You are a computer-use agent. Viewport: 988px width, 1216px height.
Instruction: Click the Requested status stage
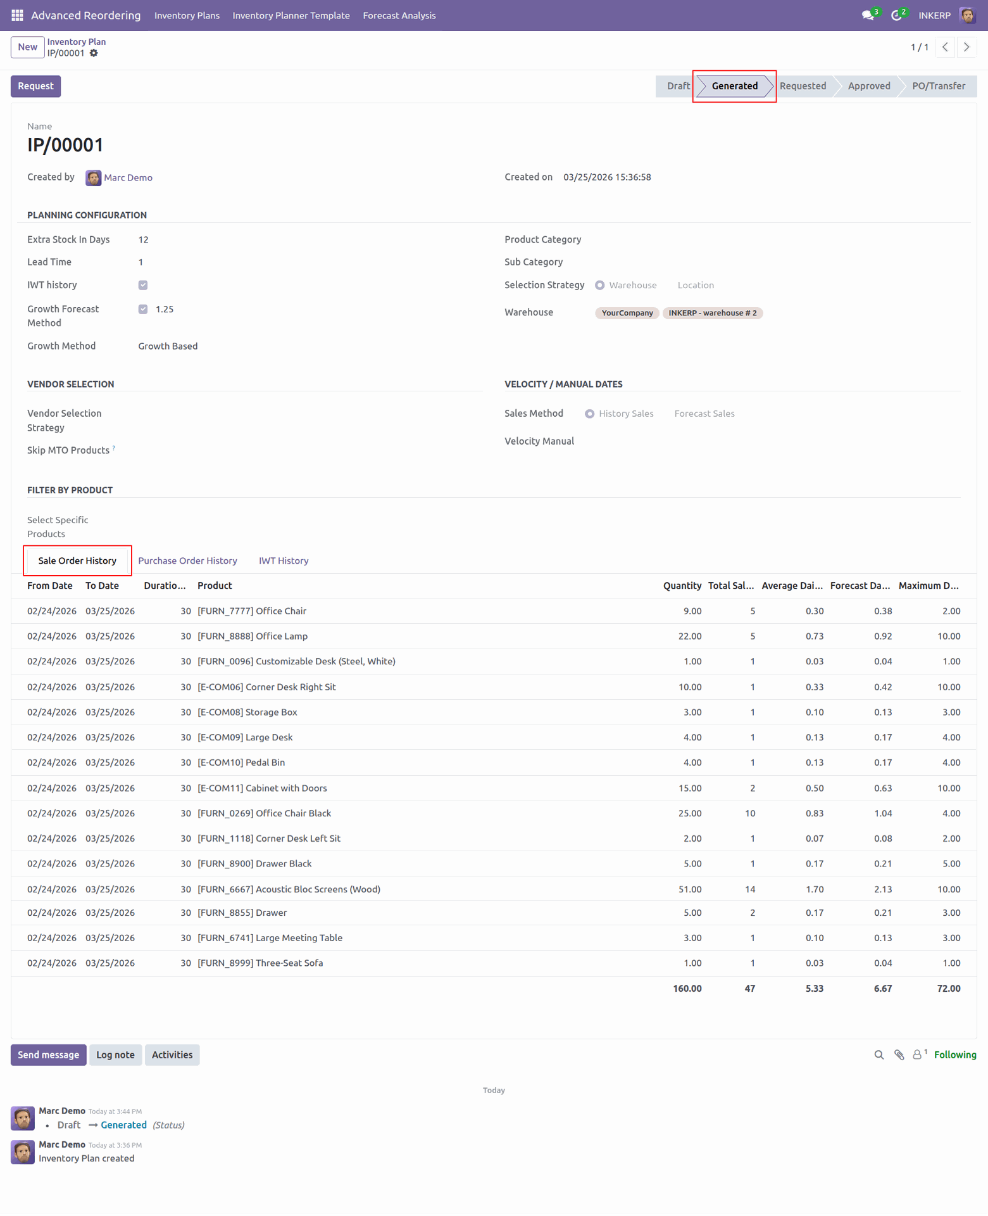pyautogui.click(x=803, y=86)
